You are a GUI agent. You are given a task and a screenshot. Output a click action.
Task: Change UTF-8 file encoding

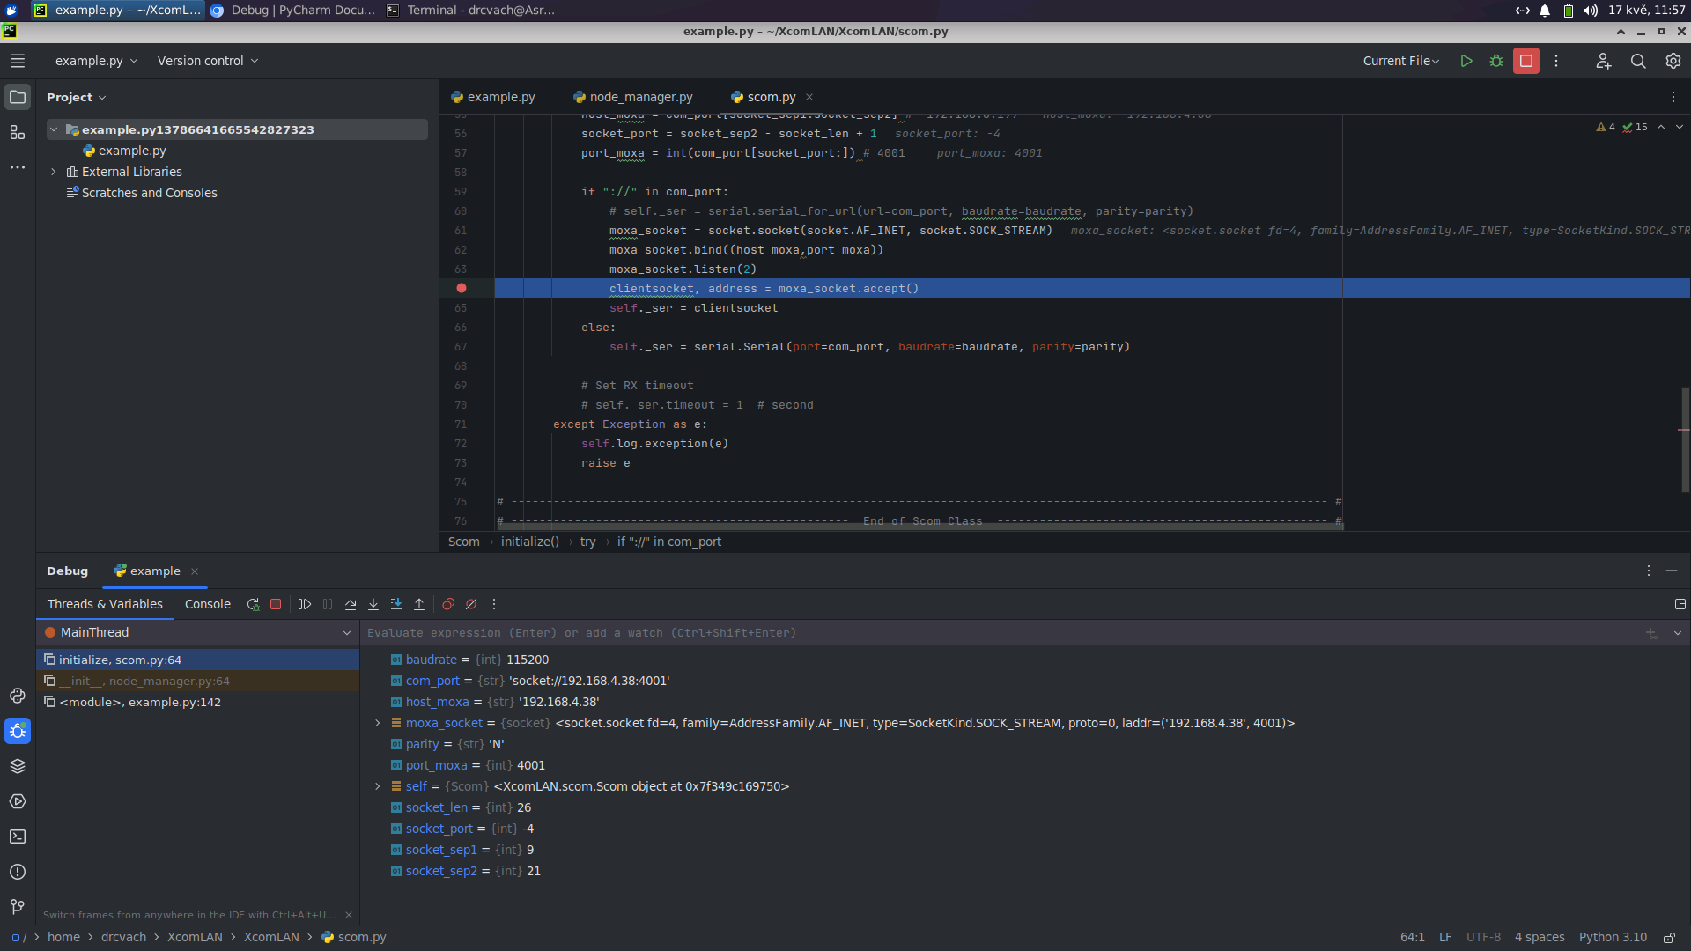1483,937
